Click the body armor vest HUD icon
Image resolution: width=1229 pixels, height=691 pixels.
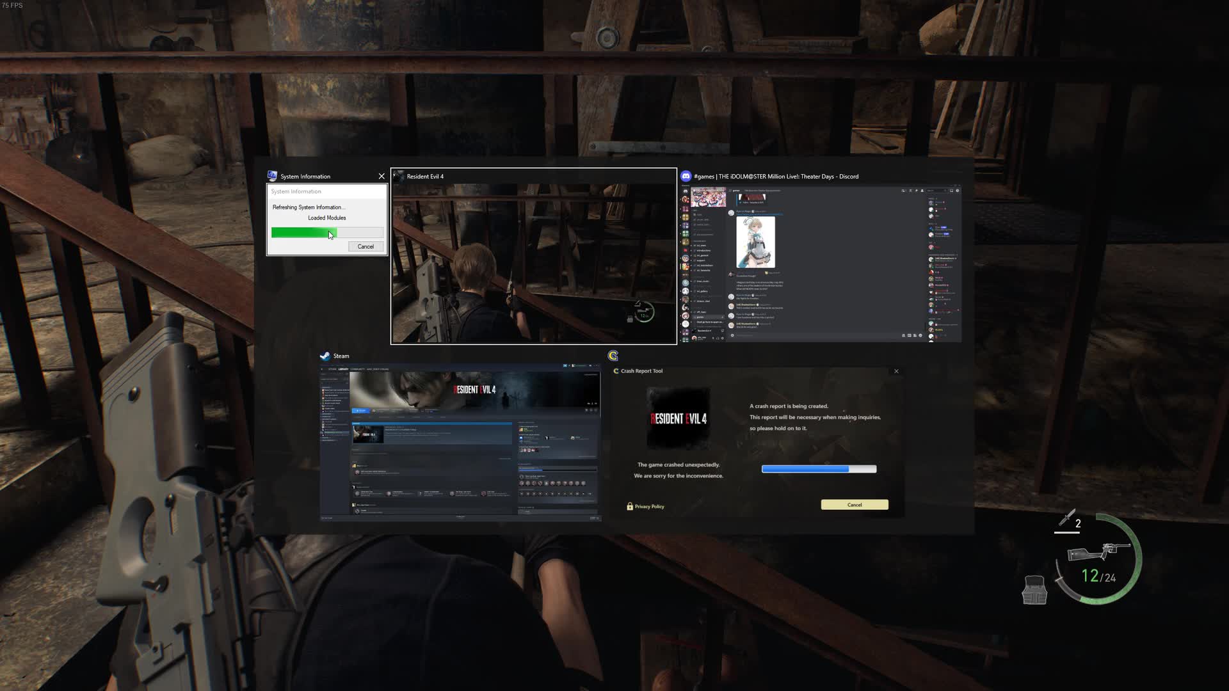tap(1034, 590)
